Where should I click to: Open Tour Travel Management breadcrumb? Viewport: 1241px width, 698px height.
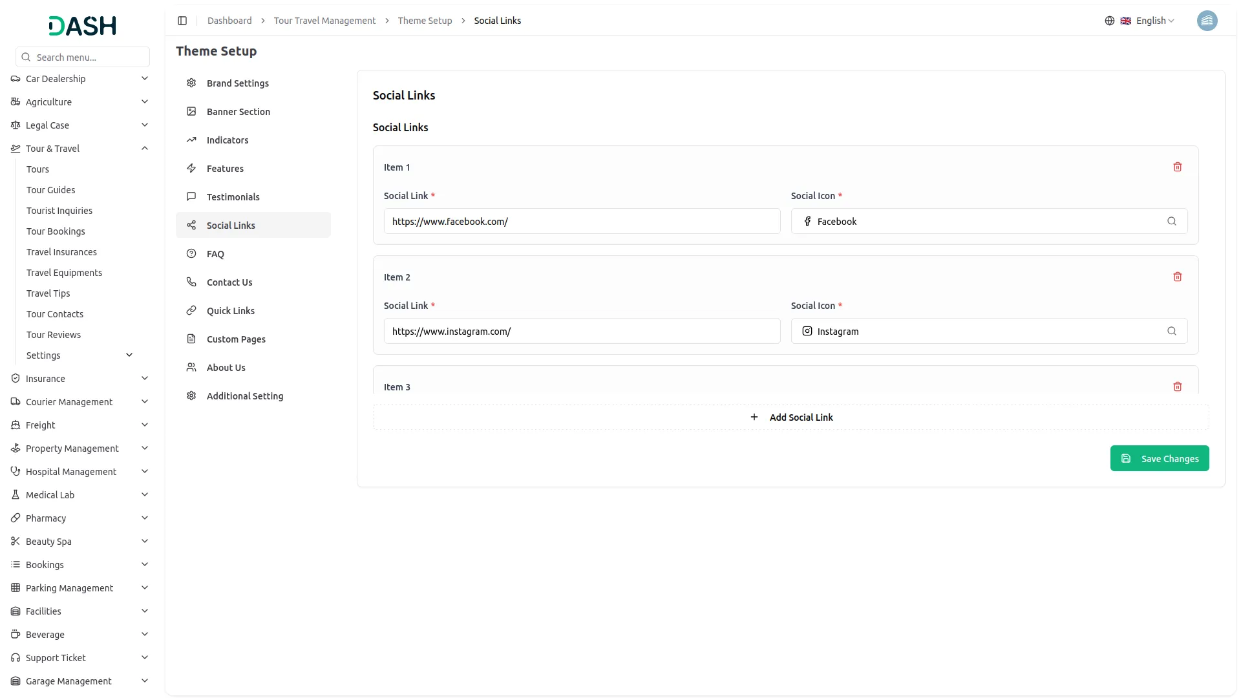(x=324, y=21)
